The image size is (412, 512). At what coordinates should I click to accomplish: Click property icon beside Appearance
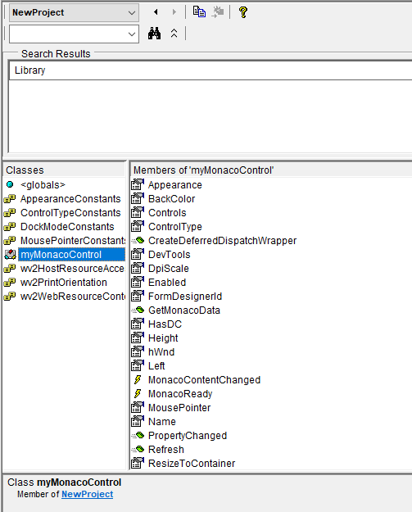138,184
